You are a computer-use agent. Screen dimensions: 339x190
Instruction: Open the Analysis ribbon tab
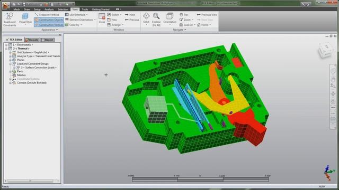click(49, 9)
